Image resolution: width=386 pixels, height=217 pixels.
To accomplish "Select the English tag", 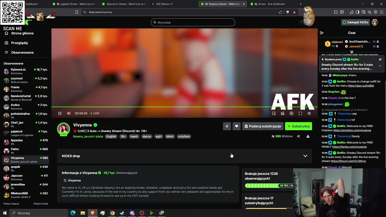I will 111,137.
